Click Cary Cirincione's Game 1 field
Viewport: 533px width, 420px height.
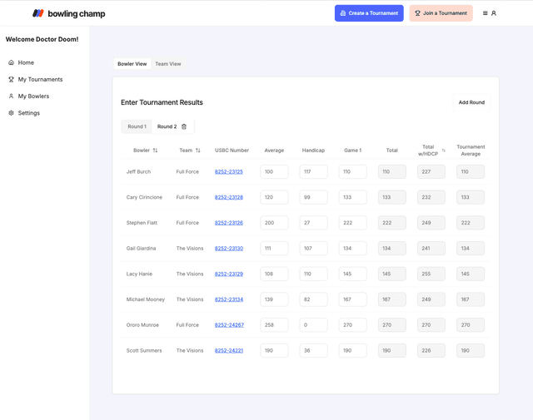pos(353,197)
